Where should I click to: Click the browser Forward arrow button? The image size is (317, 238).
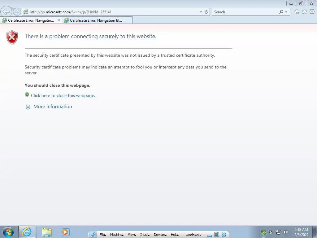tap(17, 12)
